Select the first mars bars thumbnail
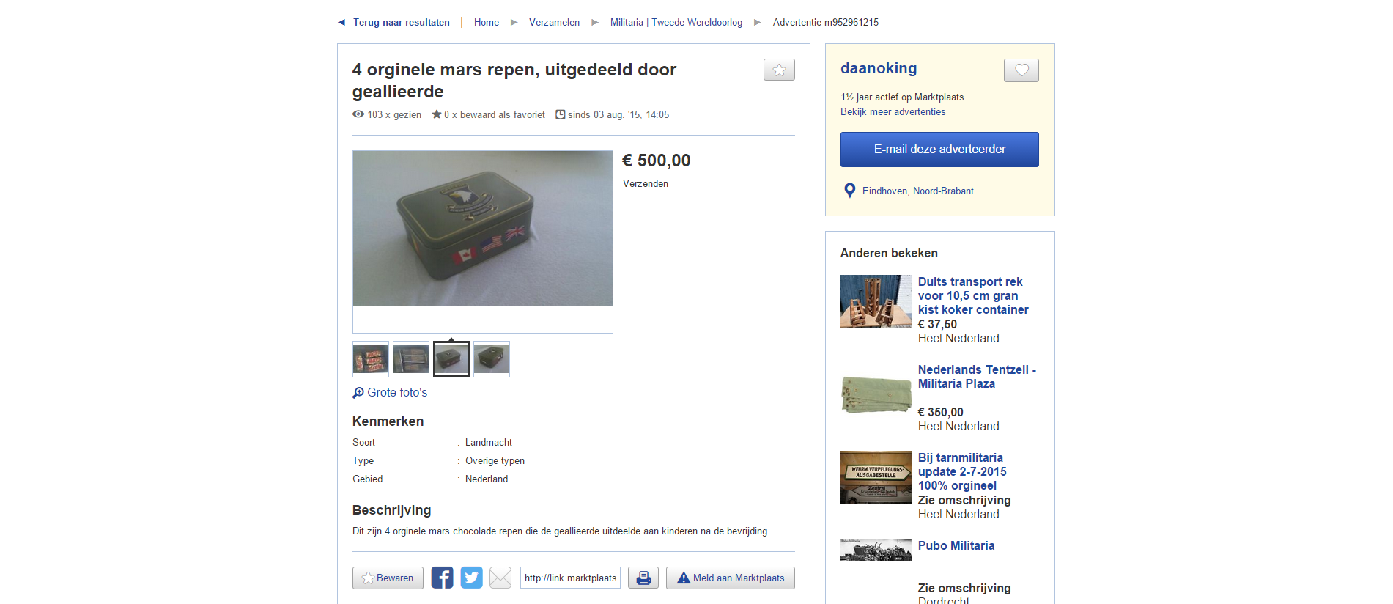The image size is (1393, 604). [x=371, y=359]
